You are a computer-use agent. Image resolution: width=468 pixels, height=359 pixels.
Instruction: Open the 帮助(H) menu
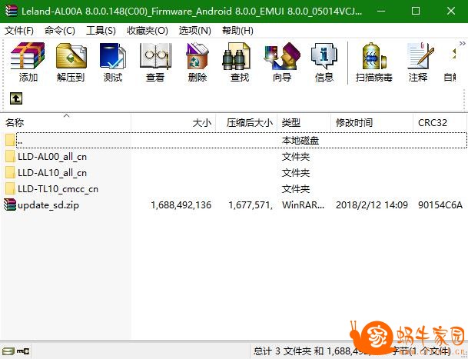tap(237, 31)
